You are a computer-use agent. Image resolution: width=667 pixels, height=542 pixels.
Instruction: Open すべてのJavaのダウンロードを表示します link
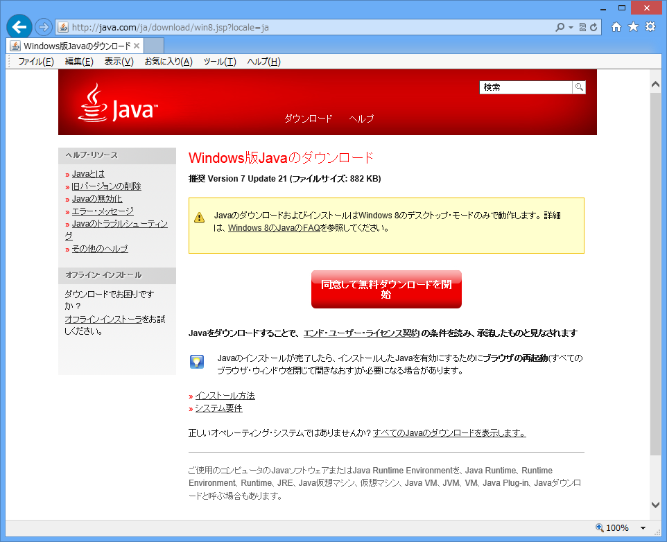point(449,432)
